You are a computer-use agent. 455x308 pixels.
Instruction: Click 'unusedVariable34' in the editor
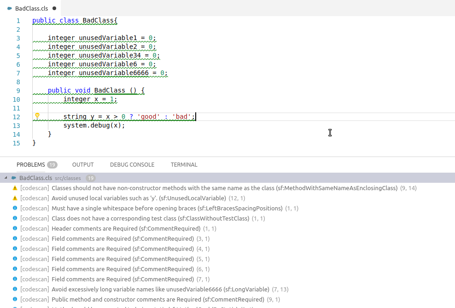coord(110,55)
